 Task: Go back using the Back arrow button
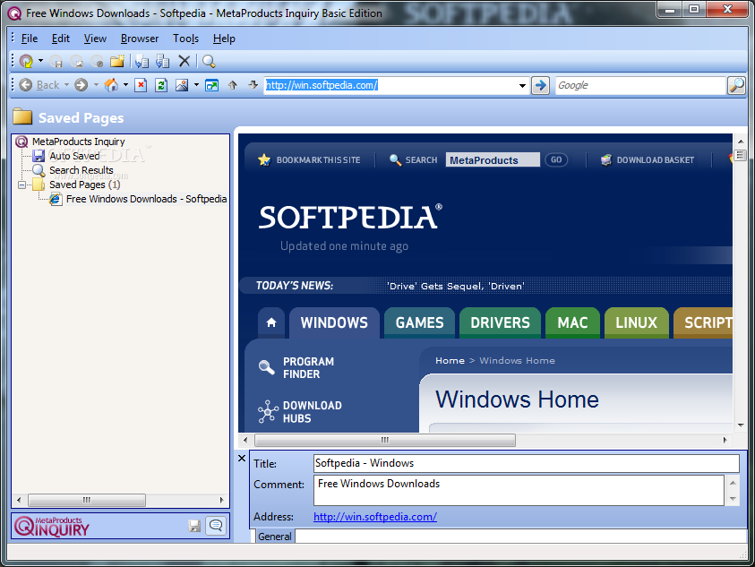coord(39,85)
